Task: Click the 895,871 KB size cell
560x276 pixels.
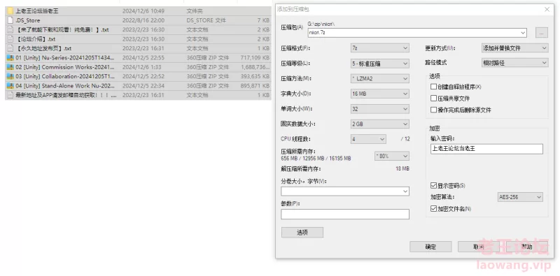Action: [x=255, y=85]
